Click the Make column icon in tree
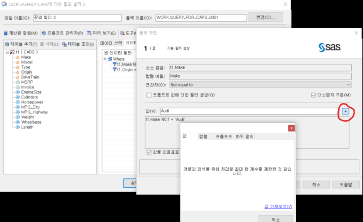The width and height of the screenshot is (363, 222). 17,57
